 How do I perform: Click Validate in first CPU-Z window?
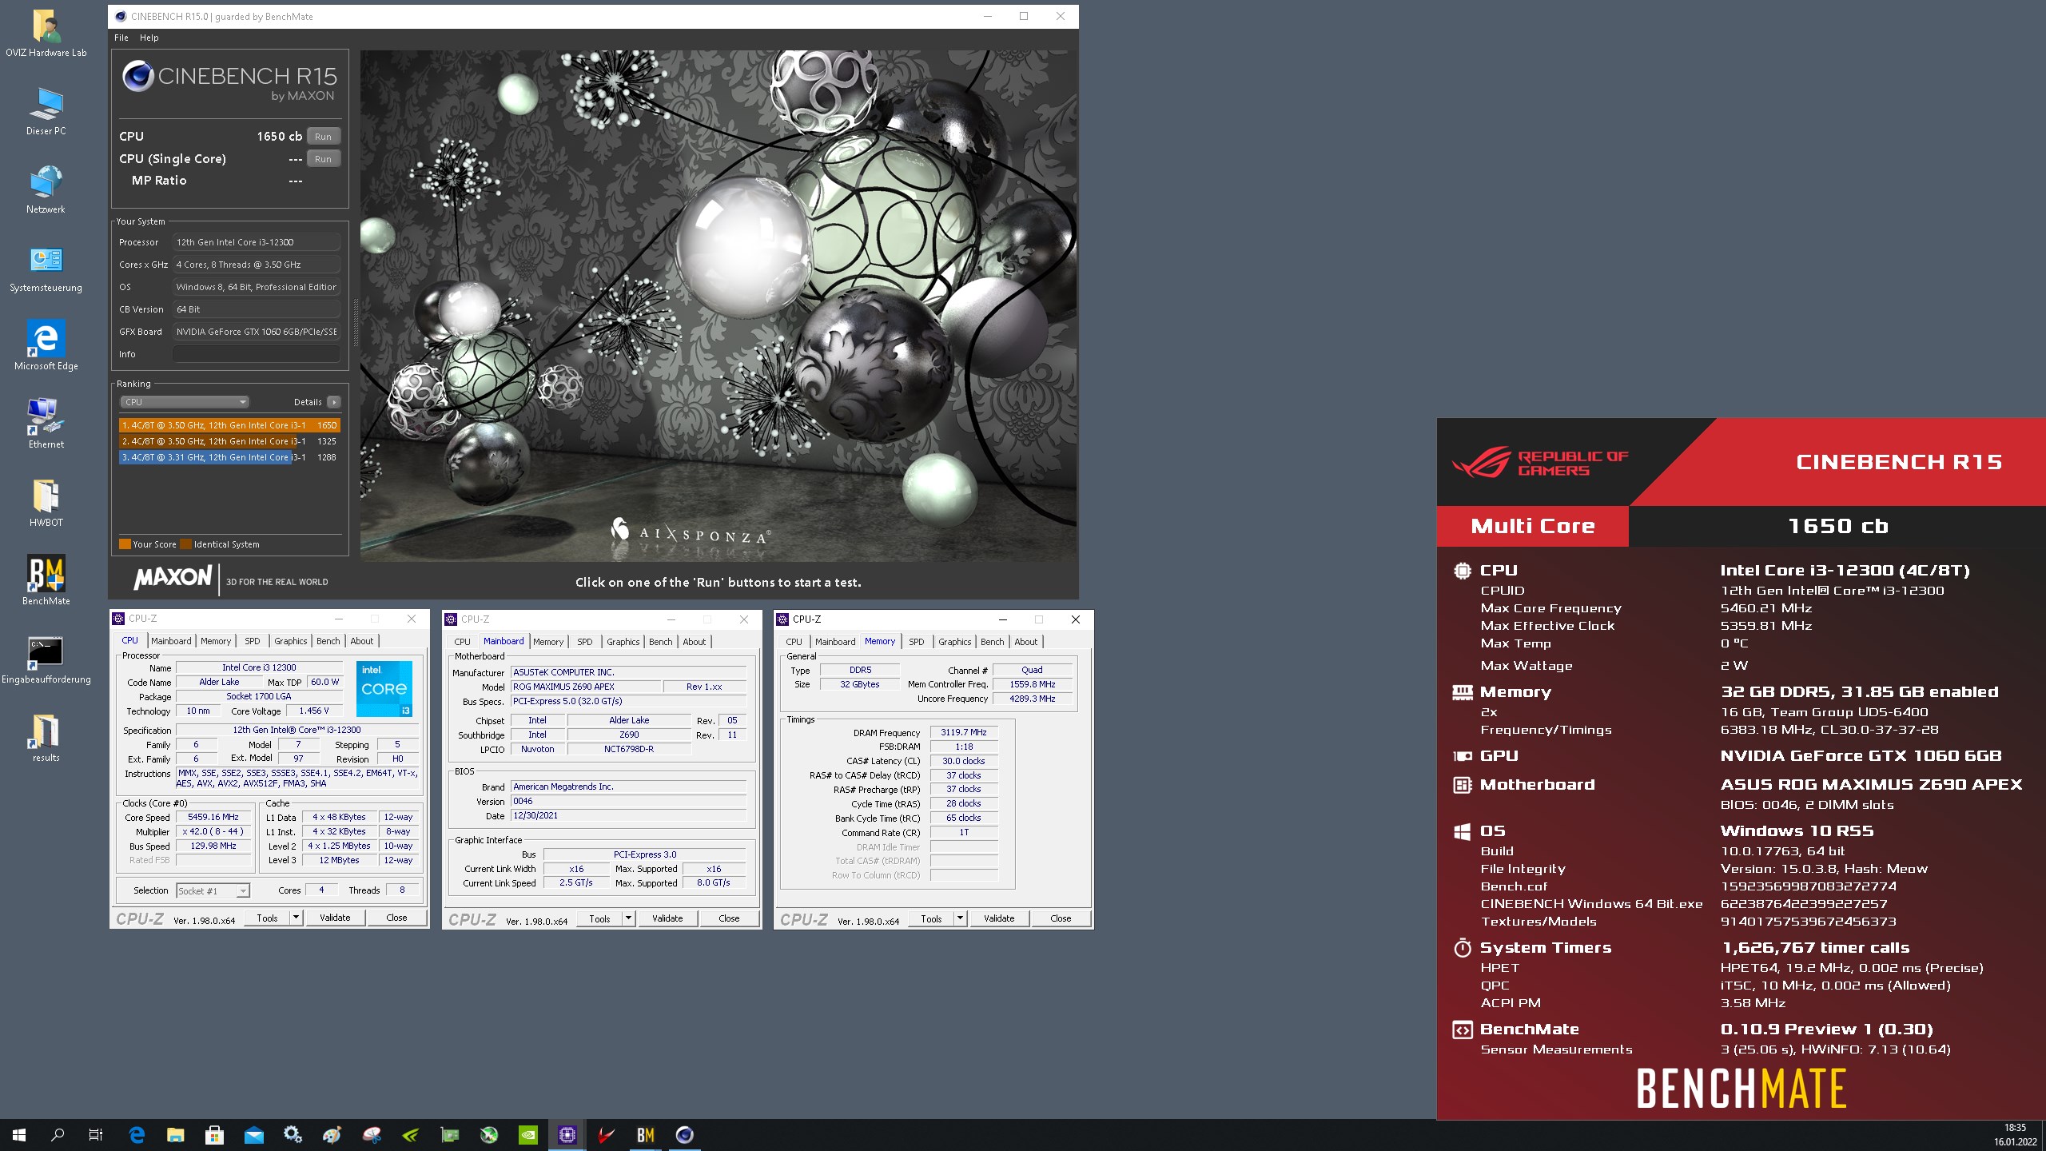point(335,918)
